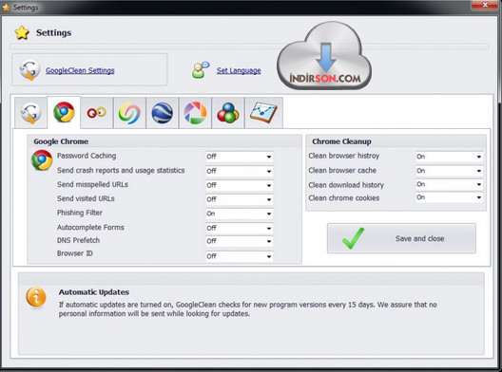Expand the Autocomplete Forms dropdown
Screen dimensions: 502x372
[x=240, y=228]
